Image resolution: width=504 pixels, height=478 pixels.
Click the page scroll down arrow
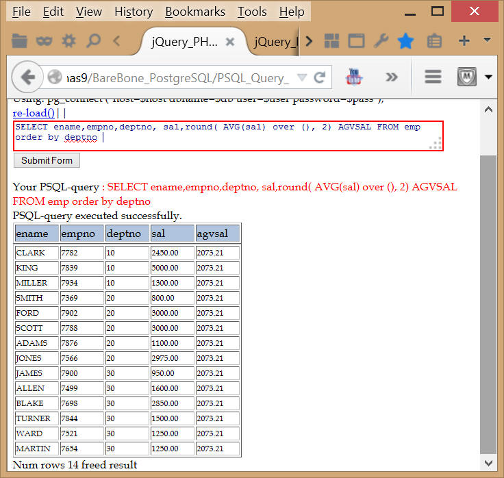coord(488,463)
